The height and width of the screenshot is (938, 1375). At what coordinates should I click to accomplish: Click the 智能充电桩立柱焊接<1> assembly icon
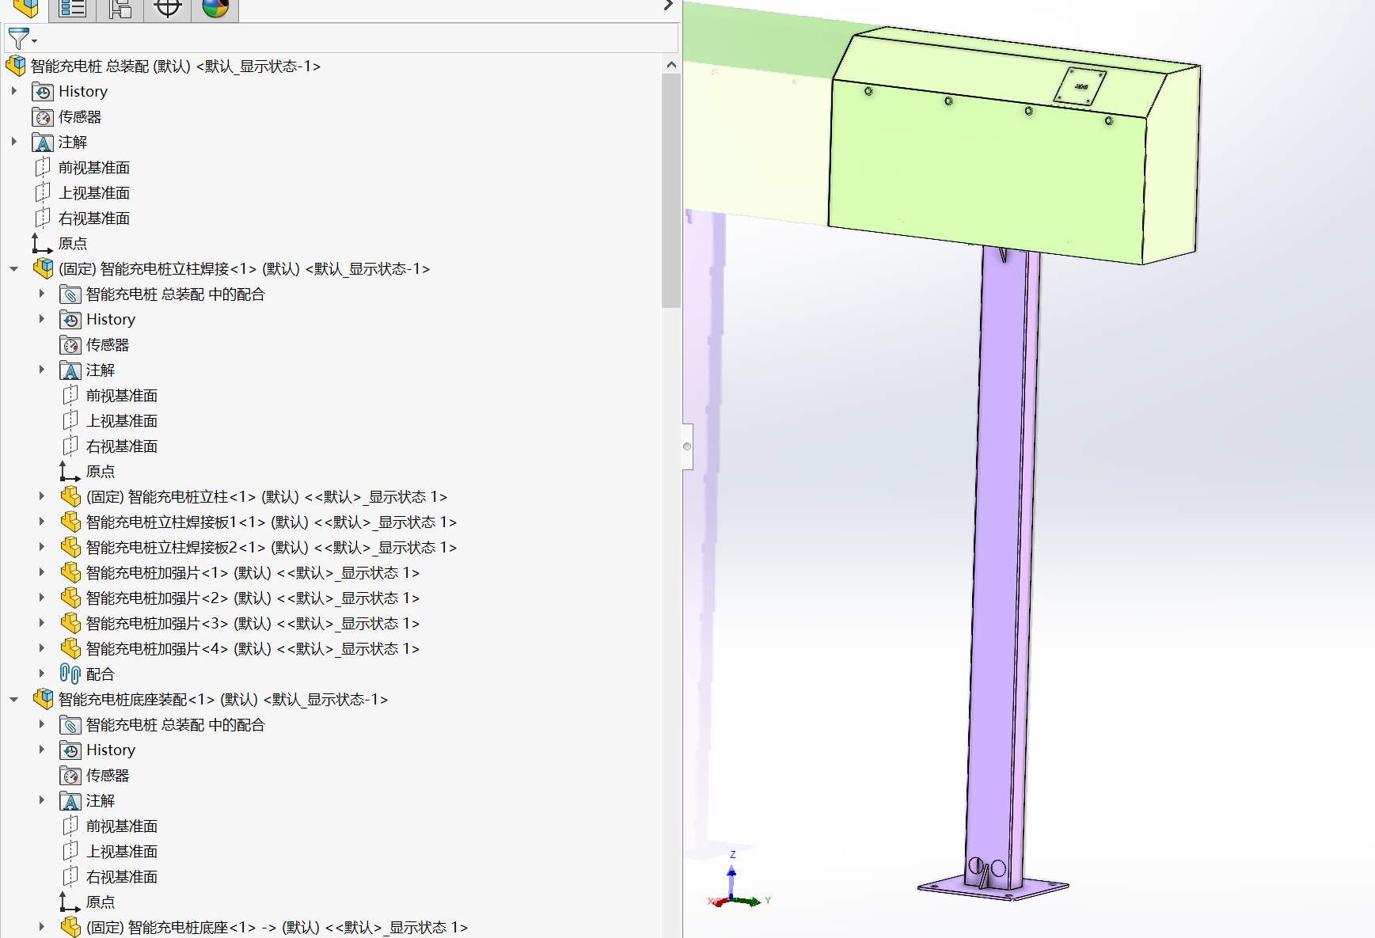[44, 268]
